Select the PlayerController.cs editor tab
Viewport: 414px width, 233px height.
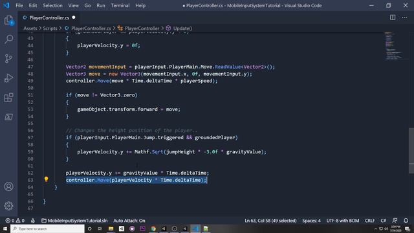(49, 17)
